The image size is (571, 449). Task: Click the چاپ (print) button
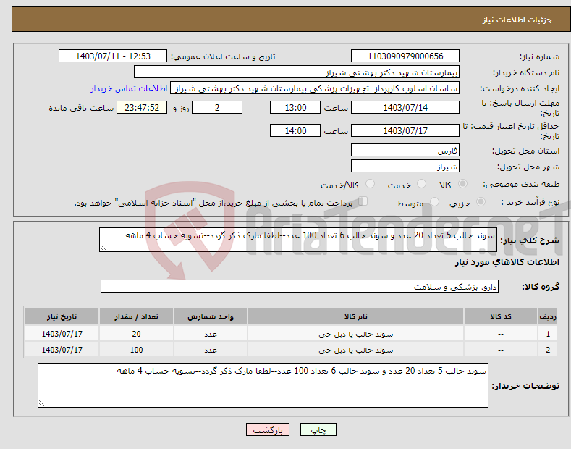[318, 429]
